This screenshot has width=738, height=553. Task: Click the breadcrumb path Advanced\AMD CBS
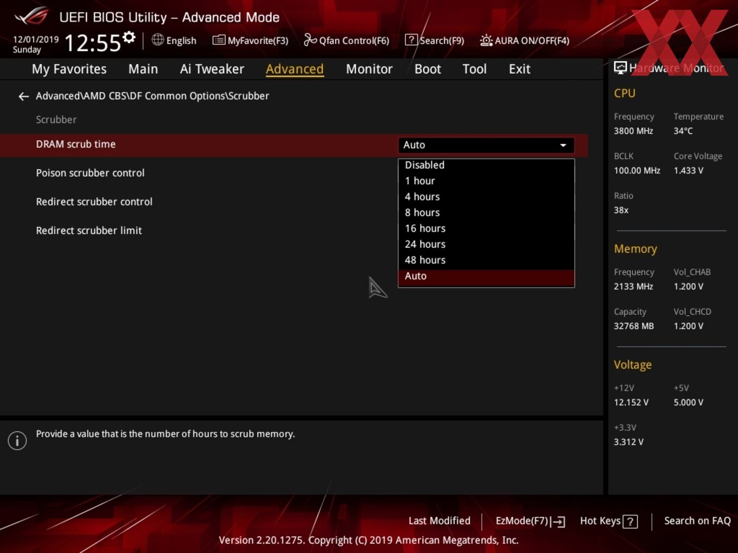click(152, 96)
